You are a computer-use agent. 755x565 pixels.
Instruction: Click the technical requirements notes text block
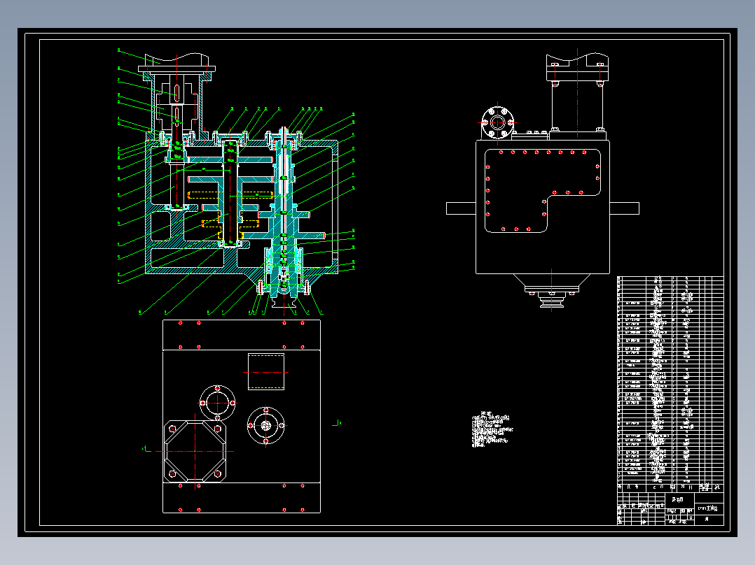pos(492,430)
